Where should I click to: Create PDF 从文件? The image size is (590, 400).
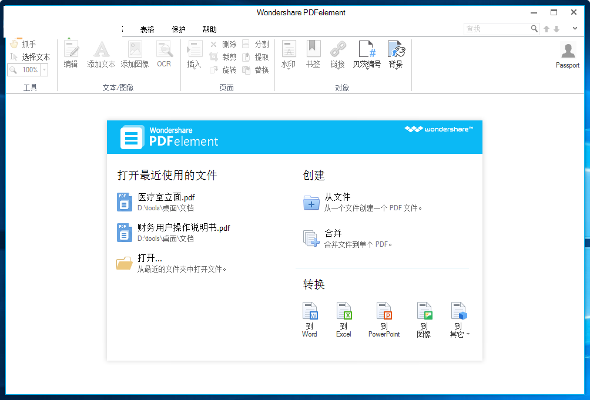tap(363, 202)
